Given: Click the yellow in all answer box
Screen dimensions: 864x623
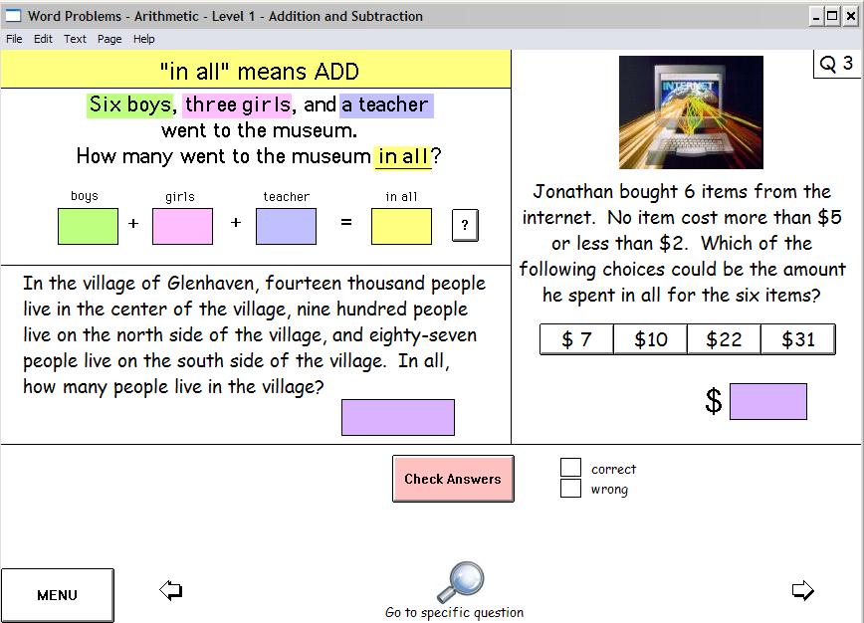Looking at the screenshot, I should tap(401, 226).
